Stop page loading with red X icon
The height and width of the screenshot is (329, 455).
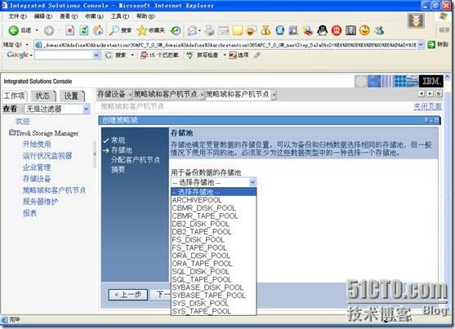(x=69, y=30)
